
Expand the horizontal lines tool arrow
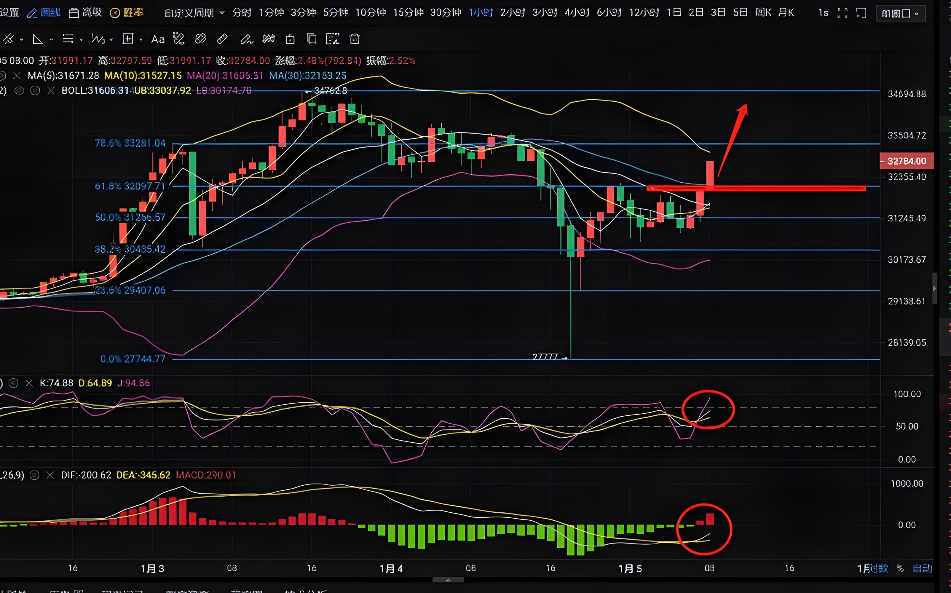(81, 40)
